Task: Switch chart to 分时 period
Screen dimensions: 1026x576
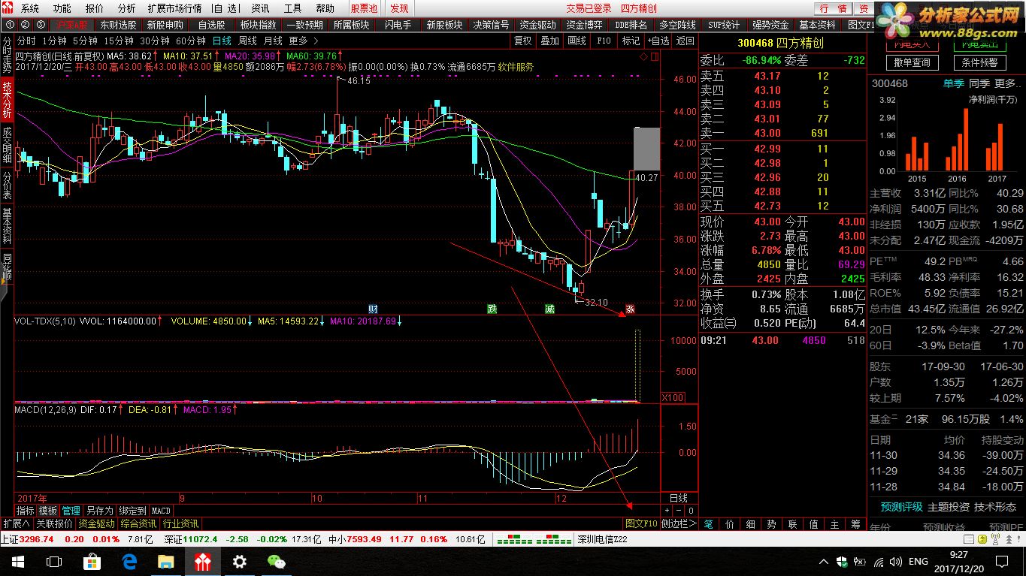Action: coord(26,41)
